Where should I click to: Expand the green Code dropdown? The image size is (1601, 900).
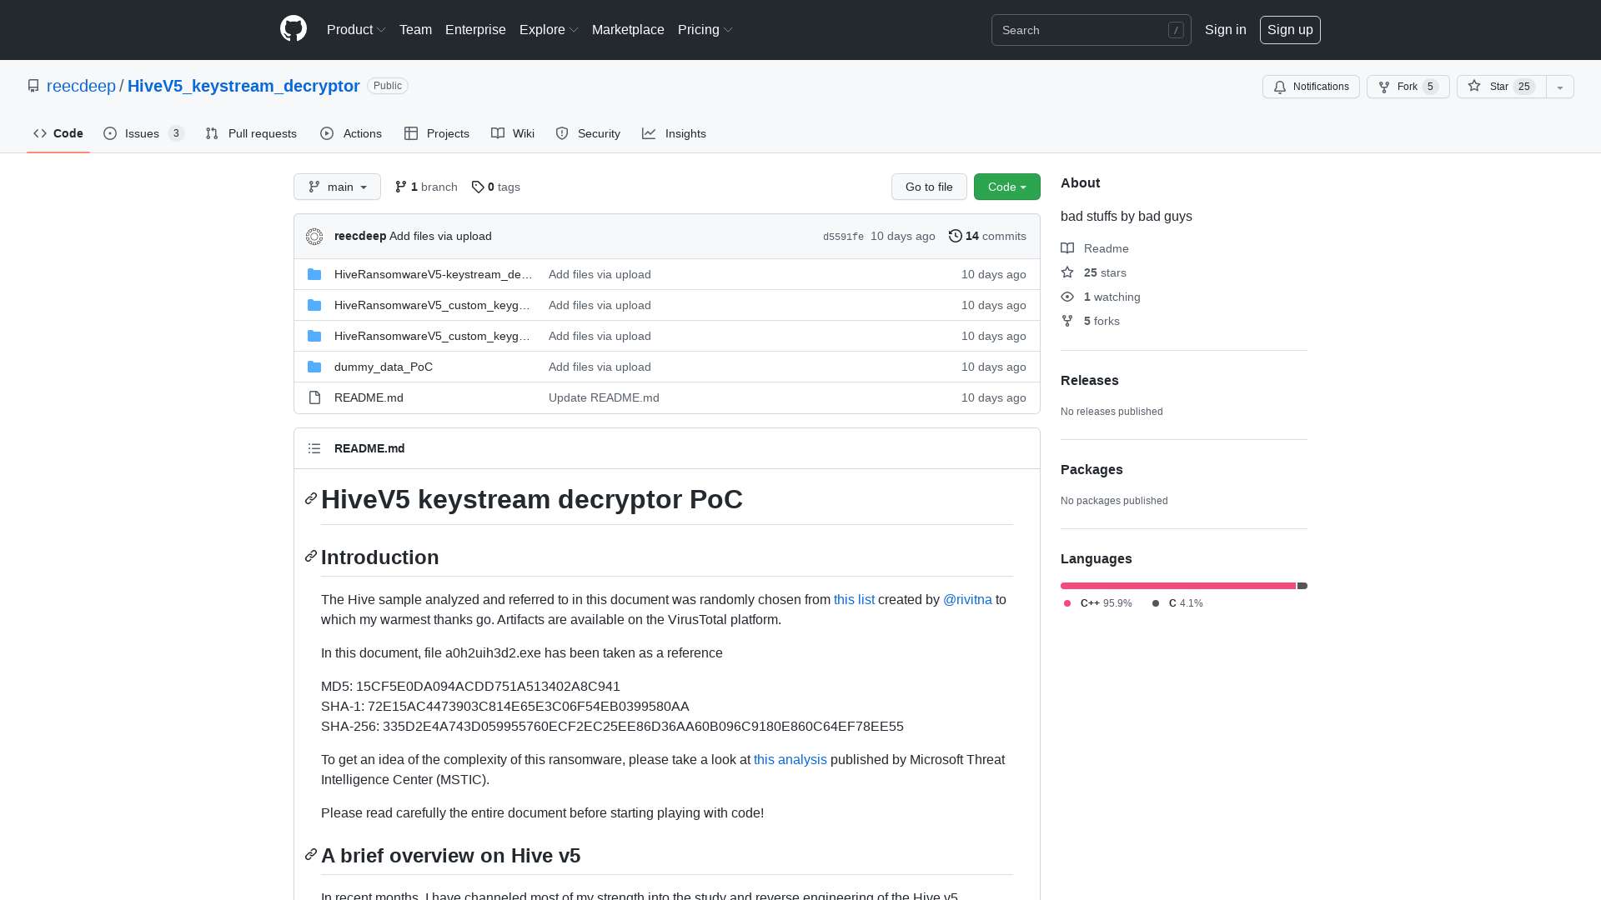point(1006,187)
